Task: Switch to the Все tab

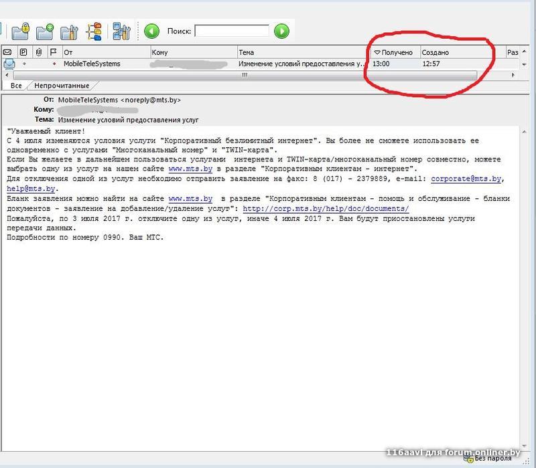Action: pos(16,86)
